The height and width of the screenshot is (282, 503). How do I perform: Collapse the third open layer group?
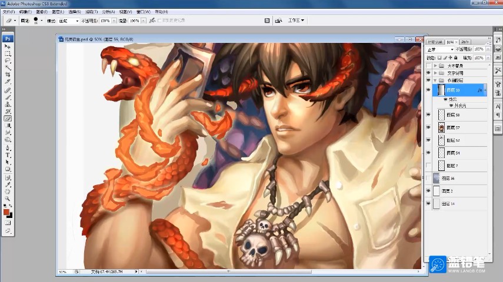click(x=435, y=80)
